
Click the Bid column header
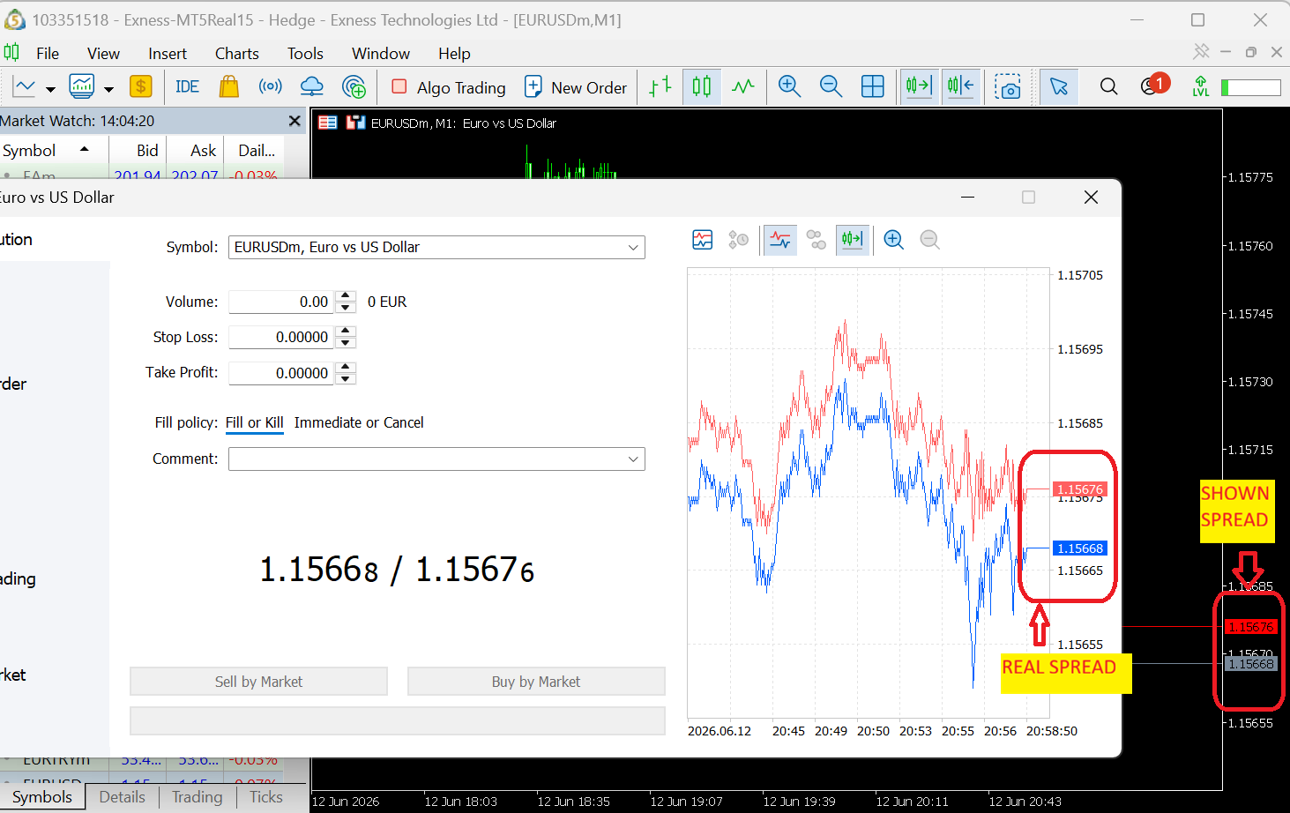click(x=138, y=151)
